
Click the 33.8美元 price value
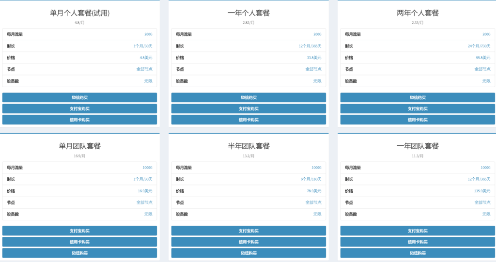[314, 58]
